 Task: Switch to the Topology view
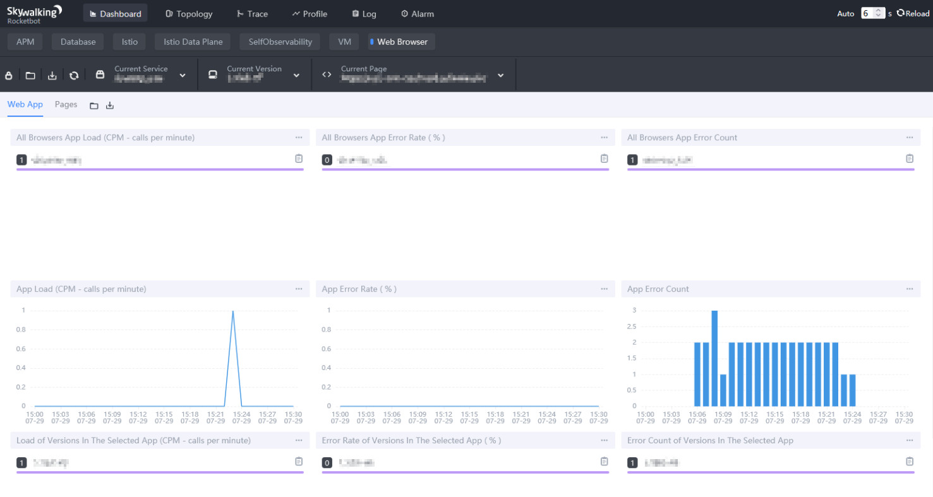point(188,13)
